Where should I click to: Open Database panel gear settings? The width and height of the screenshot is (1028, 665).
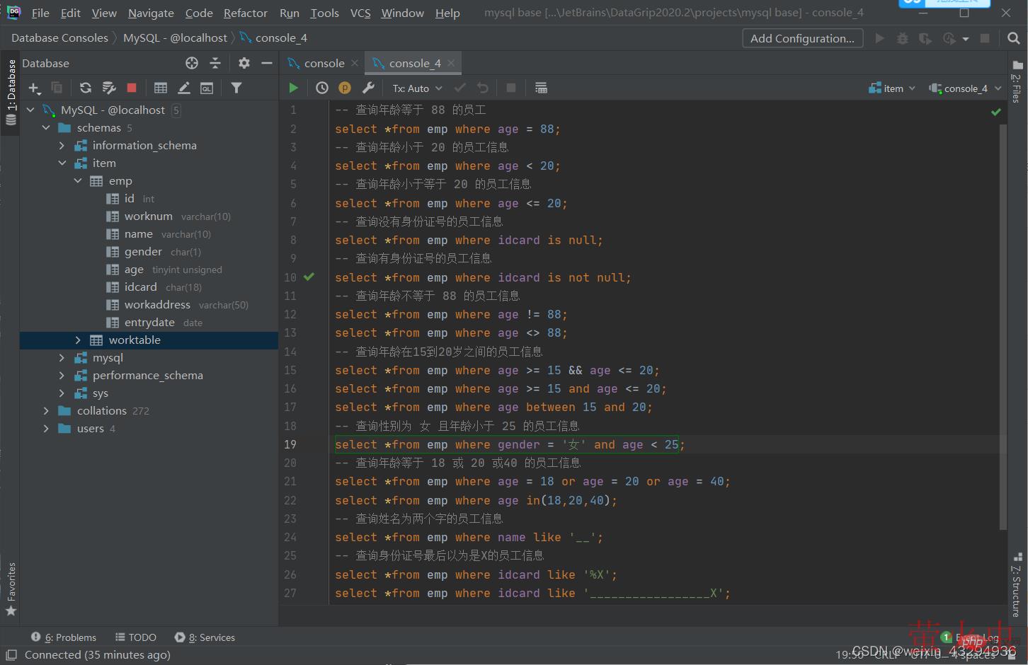[x=244, y=63]
